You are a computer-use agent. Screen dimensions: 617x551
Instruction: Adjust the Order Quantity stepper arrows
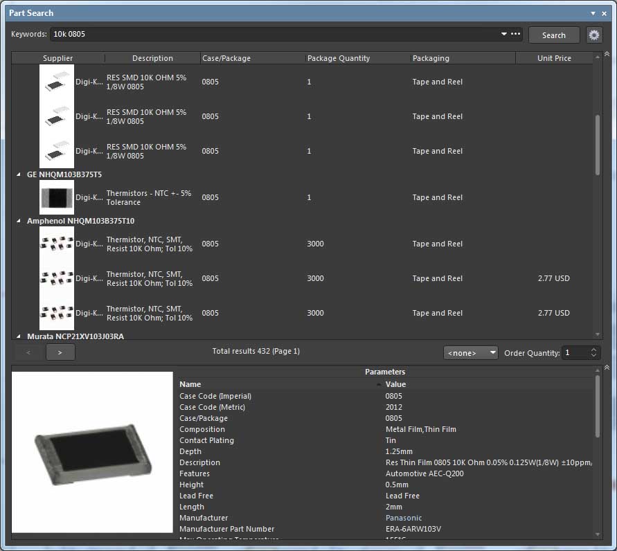(594, 353)
